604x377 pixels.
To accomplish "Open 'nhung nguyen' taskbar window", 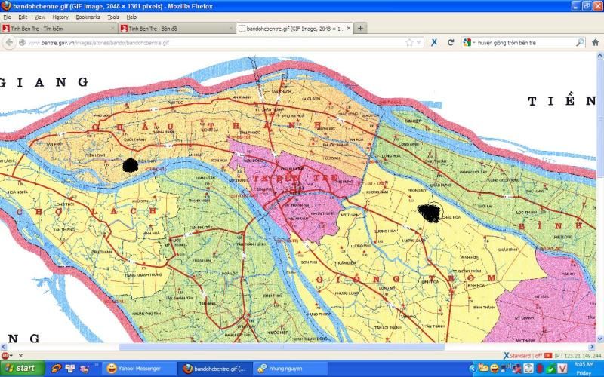I will (x=289, y=368).
